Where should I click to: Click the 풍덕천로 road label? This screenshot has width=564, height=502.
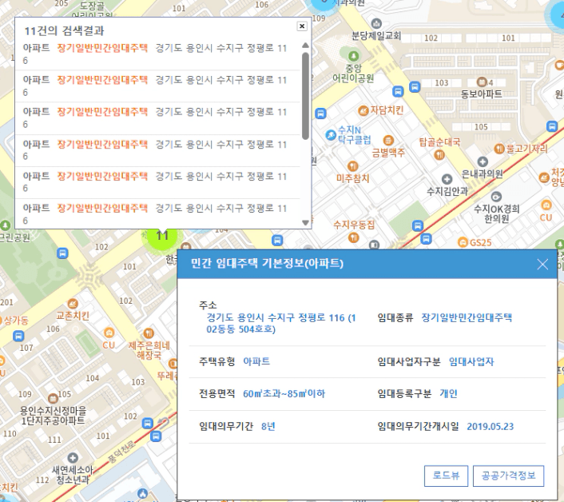pyautogui.click(x=121, y=452)
